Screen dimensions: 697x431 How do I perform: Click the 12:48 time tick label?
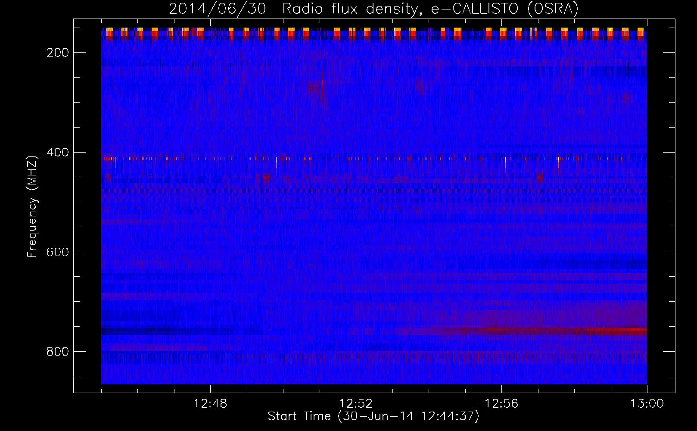(210, 404)
